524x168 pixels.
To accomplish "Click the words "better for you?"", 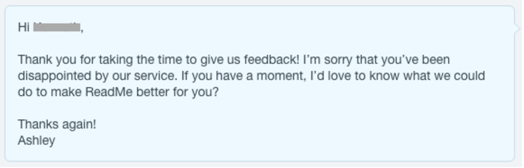I will tap(177, 92).
